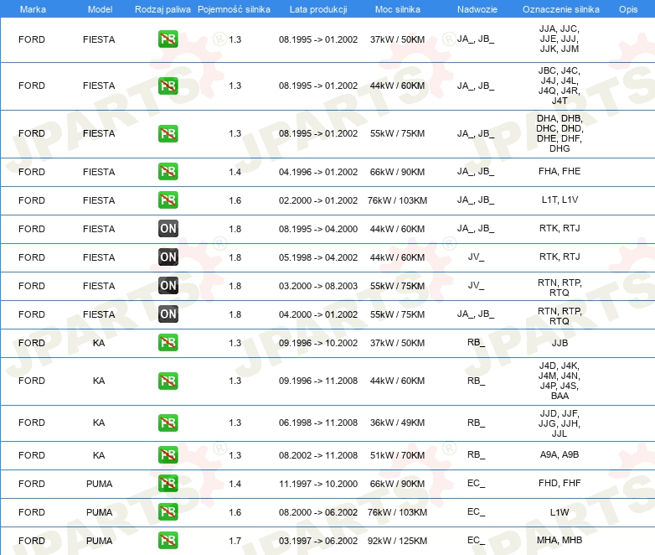Click the 09.1996 -> 11.2008 production years
Image resolution: width=655 pixels, height=555 pixels.
(318, 381)
